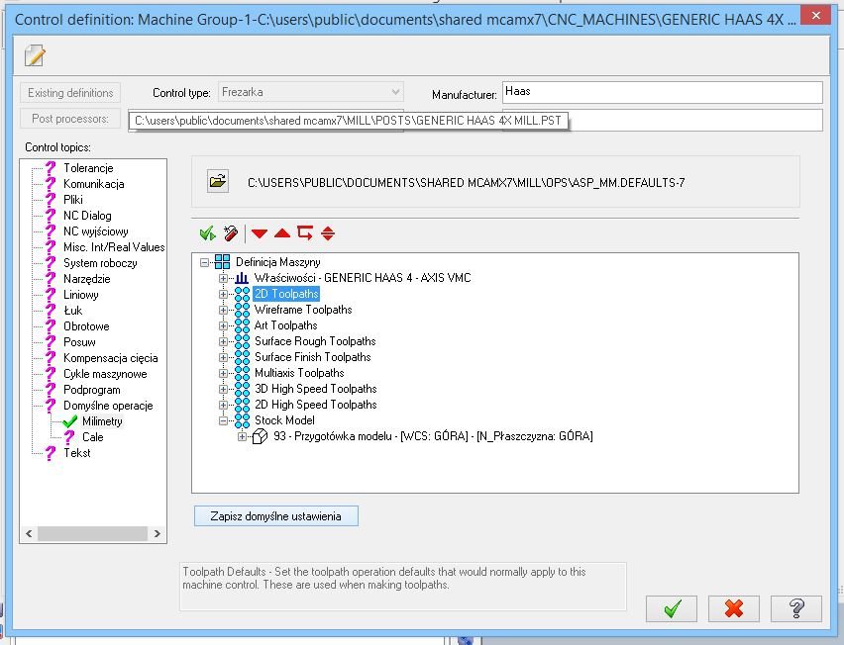The height and width of the screenshot is (645, 844).
Task: Select the System roboczy control topic
Action: 100,263
